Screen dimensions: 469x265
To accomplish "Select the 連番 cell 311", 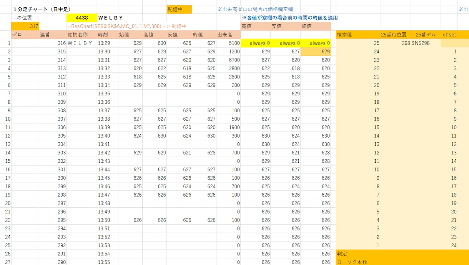I will [53, 85].
